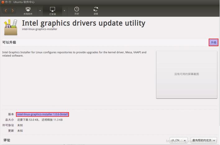This screenshot has width=220, height=145.
Task: Select the intel-linux-graphics-installer 1.0.6-0intel1 version text
Action: pos(43,114)
